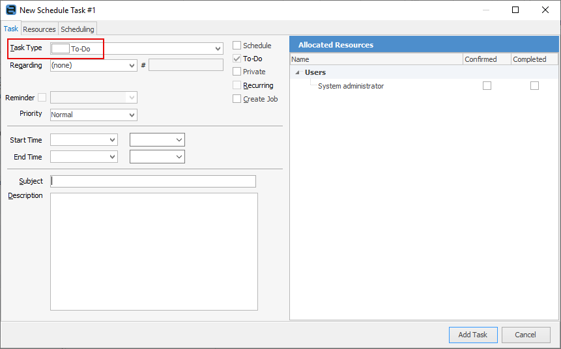The height and width of the screenshot is (349, 561).
Task: Click into the Description text area
Action: tap(154, 252)
